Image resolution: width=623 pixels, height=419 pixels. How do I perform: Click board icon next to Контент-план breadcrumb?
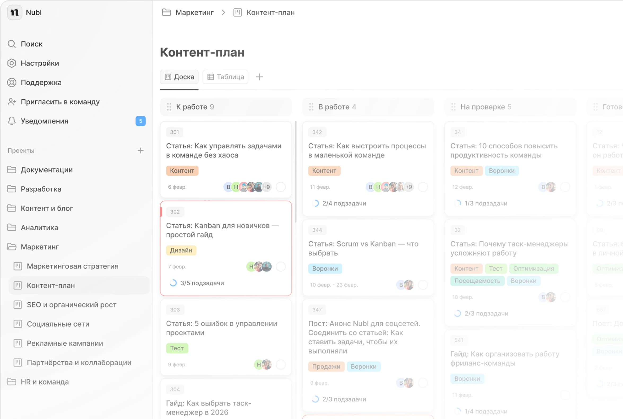(237, 12)
